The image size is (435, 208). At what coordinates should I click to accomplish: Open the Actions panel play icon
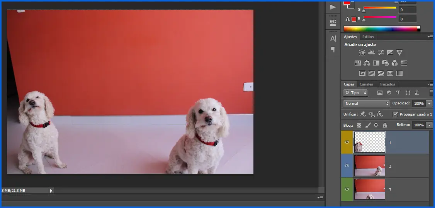point(333,7)
